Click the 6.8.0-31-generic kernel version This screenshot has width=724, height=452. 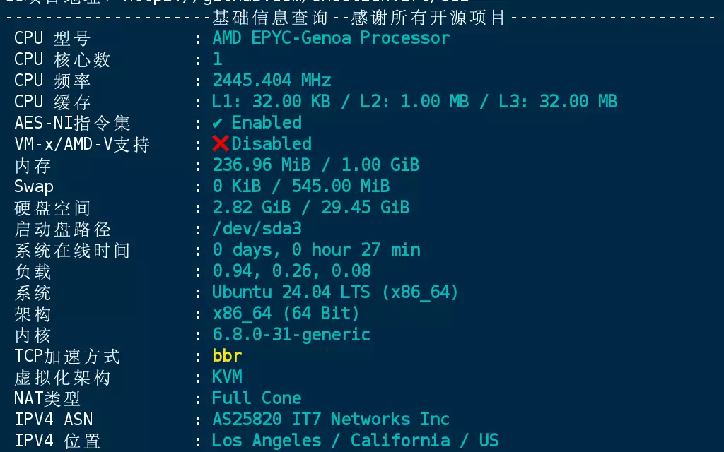tap(291, 335)
